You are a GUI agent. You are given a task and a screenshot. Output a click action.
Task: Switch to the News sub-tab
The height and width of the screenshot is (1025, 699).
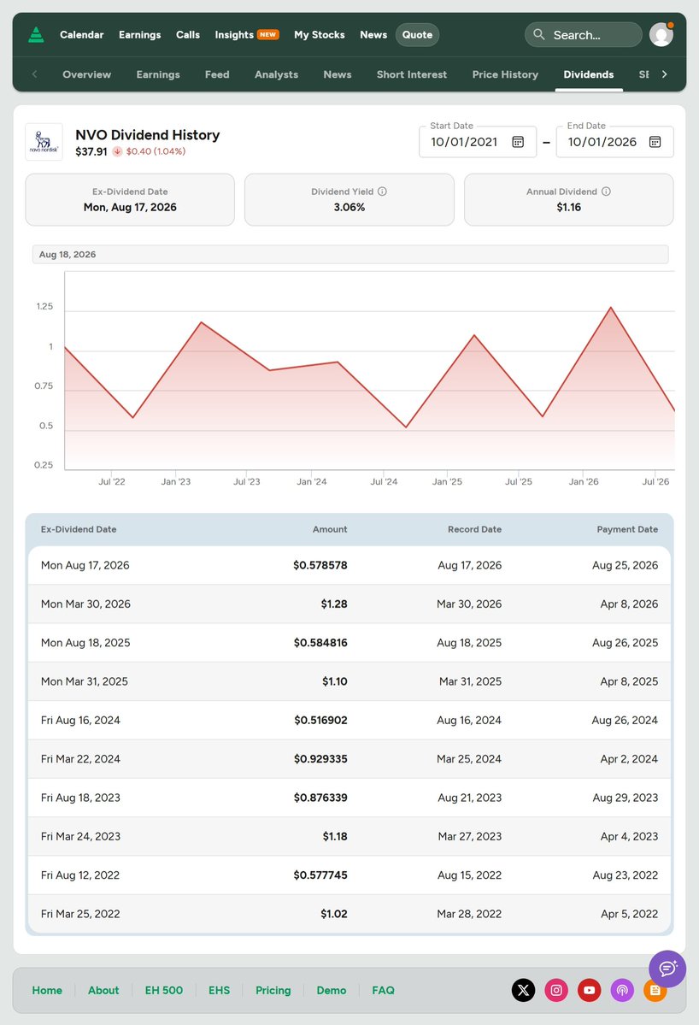pyautogui.click(x=337, y=74)
